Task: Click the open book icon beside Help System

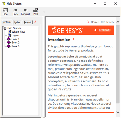Action: (x=5, y=28)
